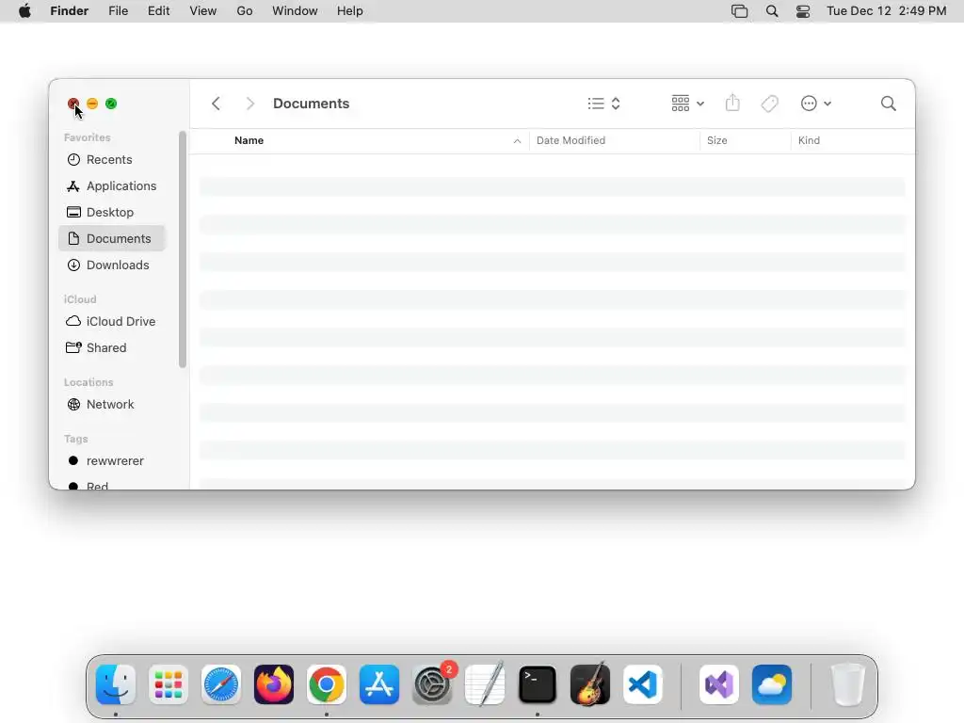Launch Safari from the Dock
The image size is (964, 723).
(x=221, y=684)
